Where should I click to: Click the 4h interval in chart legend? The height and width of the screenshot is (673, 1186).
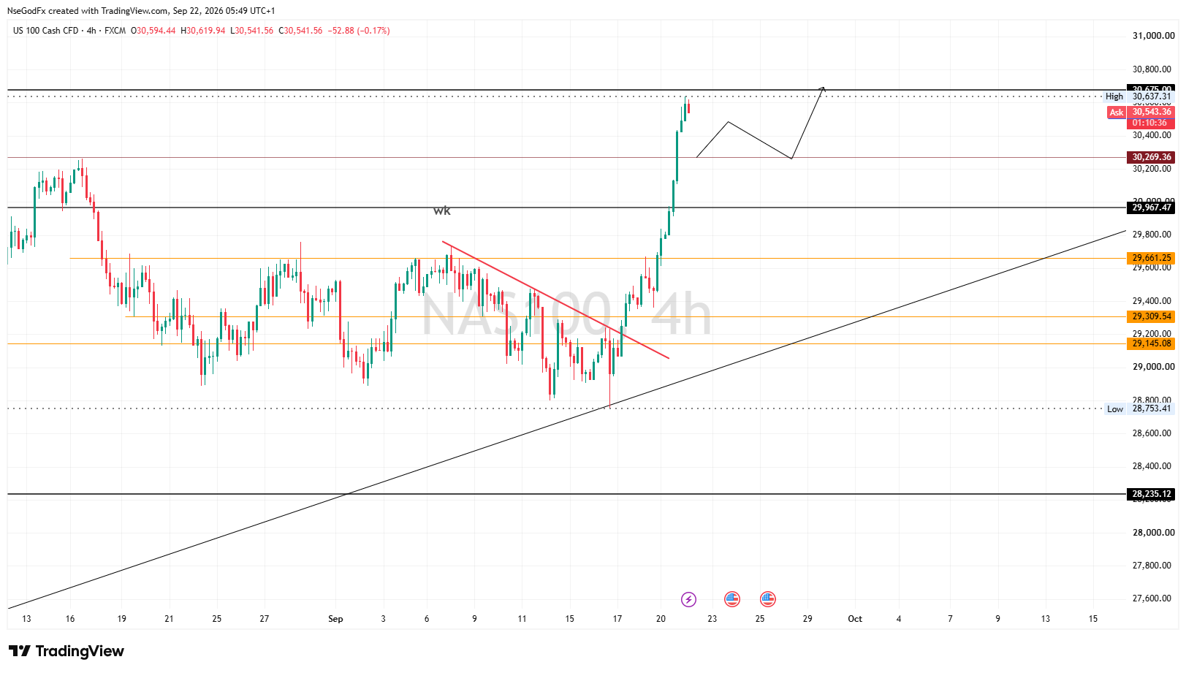(91, 31)
